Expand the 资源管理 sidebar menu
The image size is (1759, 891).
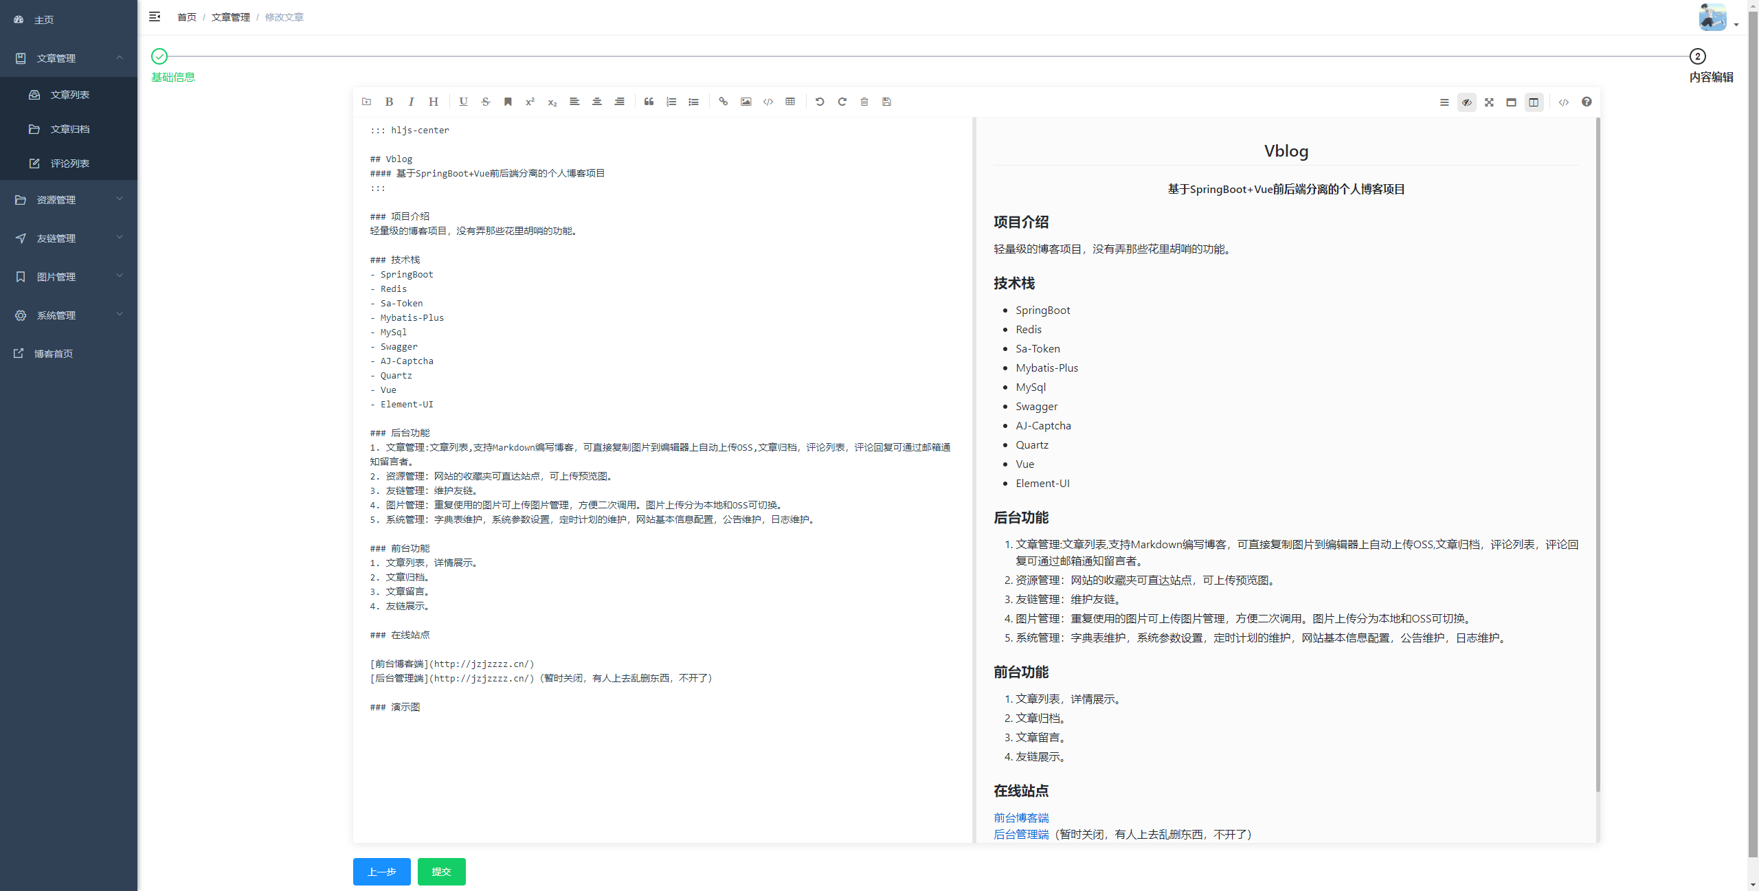coord(69,200)
